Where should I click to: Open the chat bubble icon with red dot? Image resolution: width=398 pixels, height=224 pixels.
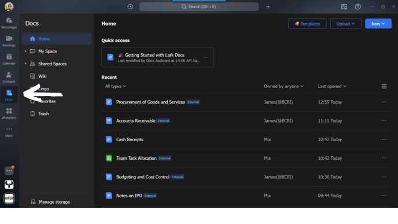point(9,171)
